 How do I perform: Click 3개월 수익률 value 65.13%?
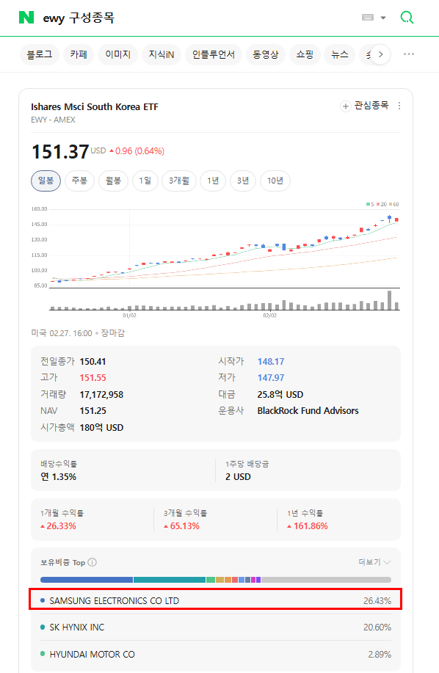pyautogui.click(x=181, y=526)
